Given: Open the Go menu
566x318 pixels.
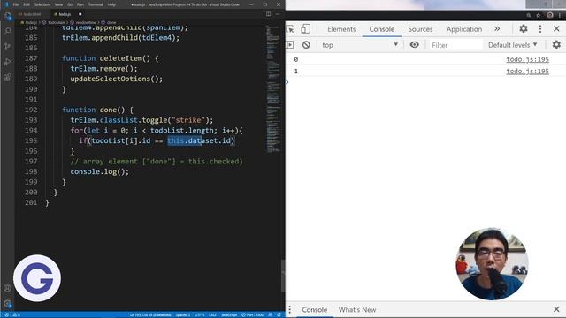Looking at the screenshot, I should (x=70, y=4).
